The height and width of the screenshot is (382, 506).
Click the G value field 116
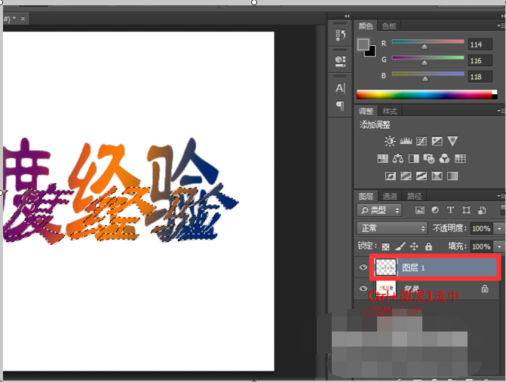pos(480,60)
